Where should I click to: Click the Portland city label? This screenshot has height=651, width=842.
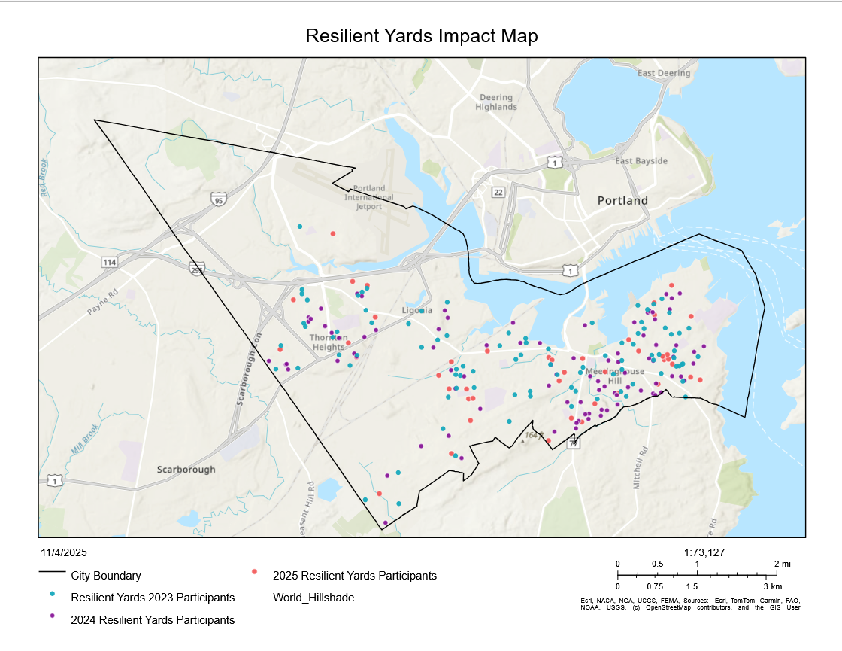pos(622,201)
